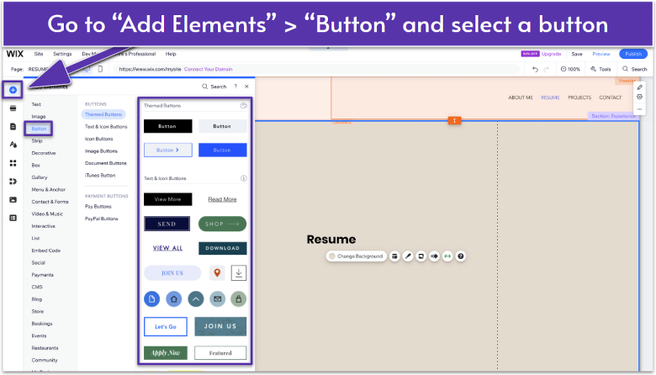Select the blue home circle icon button
The width and height of the screenshot is (656, 375).
click(173, 298)
